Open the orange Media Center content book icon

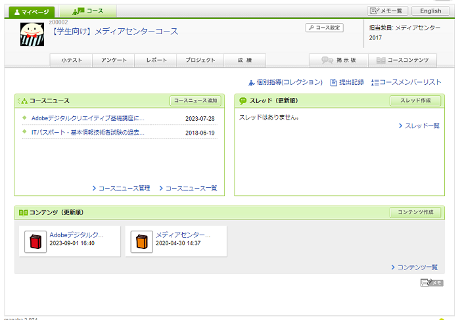coord(141,242)
